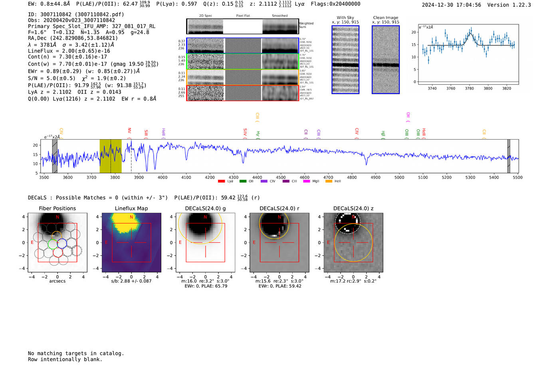Click the magenta OII line label

(408, 116)
